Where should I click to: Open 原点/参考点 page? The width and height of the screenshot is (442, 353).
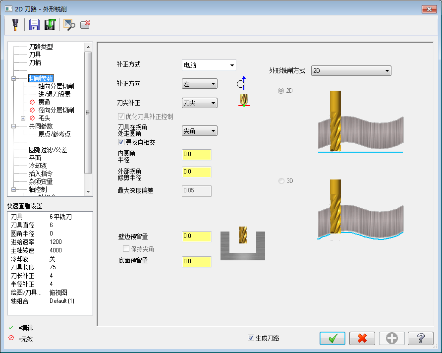coord(55,134)
